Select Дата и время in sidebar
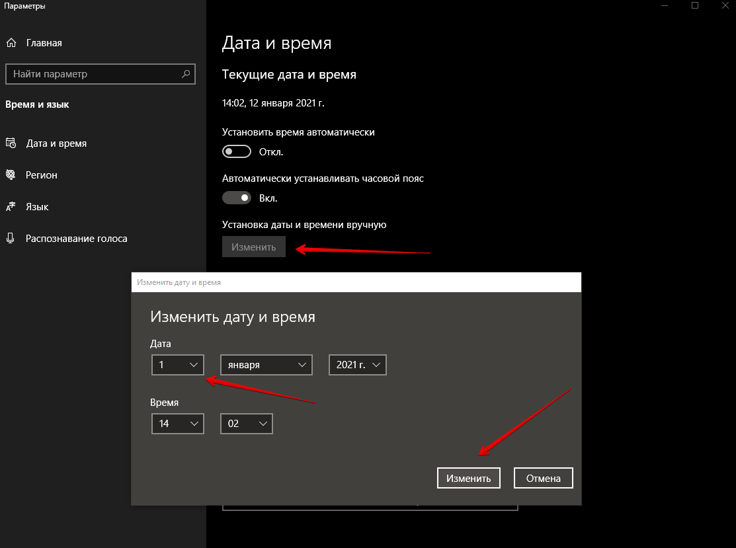 pos(56,143)
